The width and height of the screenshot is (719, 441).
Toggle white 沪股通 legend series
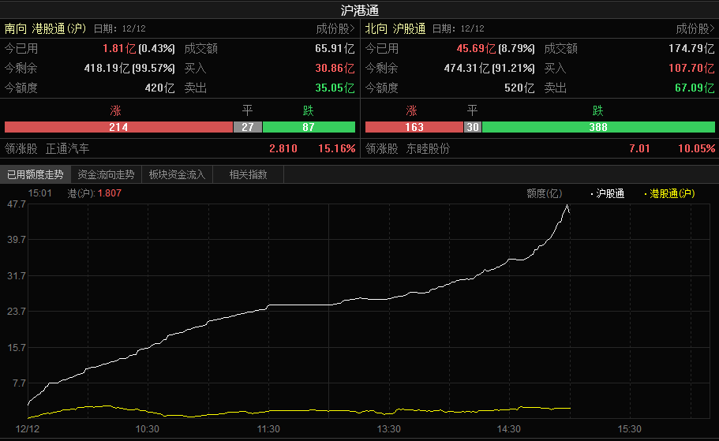point(608,193)
